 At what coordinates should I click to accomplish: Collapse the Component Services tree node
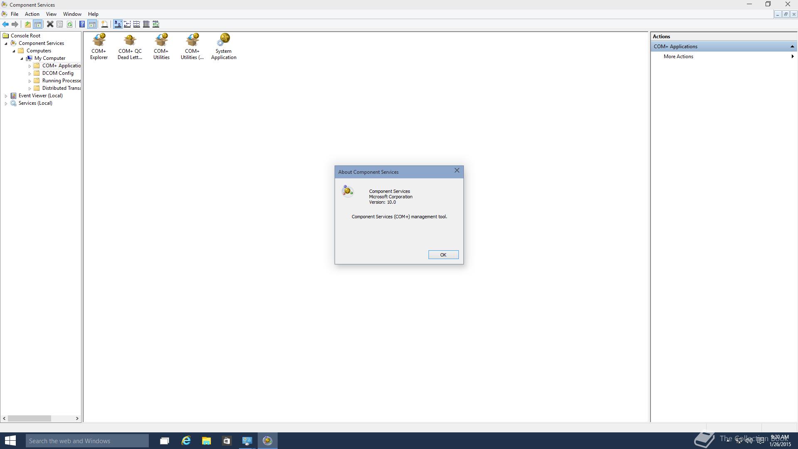(6, 43)
